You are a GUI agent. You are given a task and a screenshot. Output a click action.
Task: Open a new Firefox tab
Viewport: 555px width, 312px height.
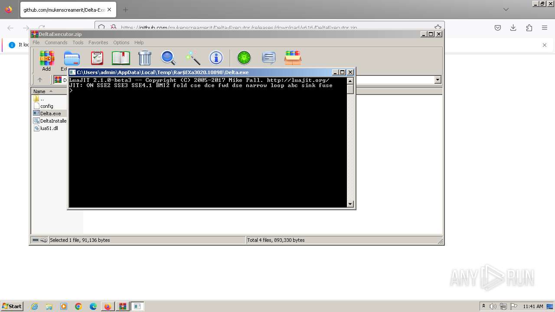coord(125,10)
